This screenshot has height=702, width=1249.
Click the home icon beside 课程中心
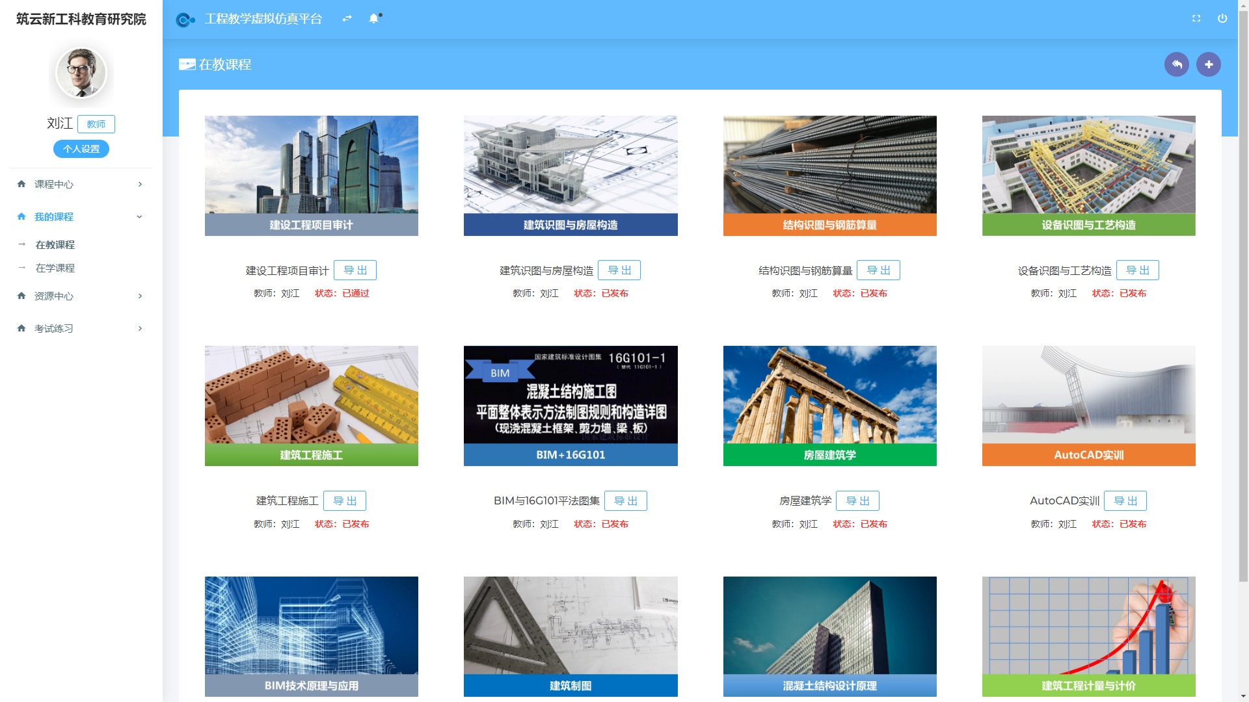tap(21, 184)
